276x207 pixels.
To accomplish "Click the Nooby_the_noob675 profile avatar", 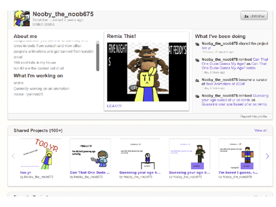I will click(22, 18).
